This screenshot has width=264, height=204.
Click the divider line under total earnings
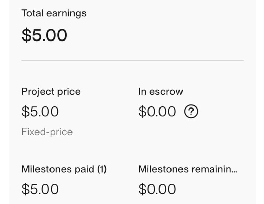coord(132,60)
